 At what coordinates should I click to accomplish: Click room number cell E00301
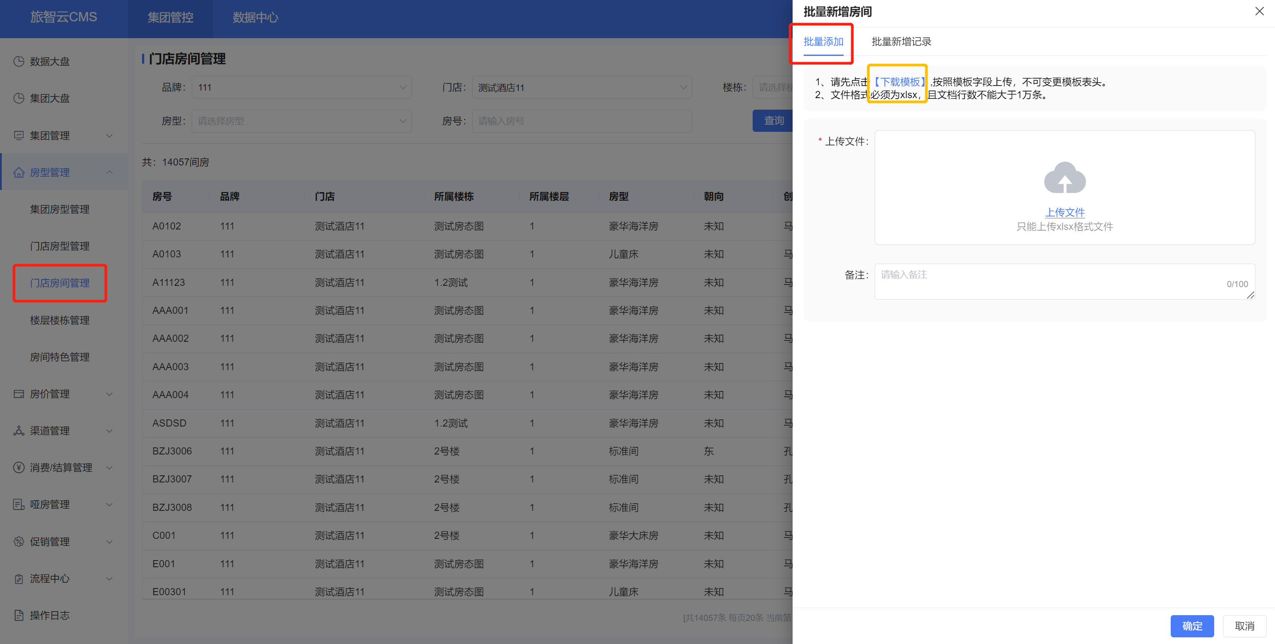pos(169,592)
